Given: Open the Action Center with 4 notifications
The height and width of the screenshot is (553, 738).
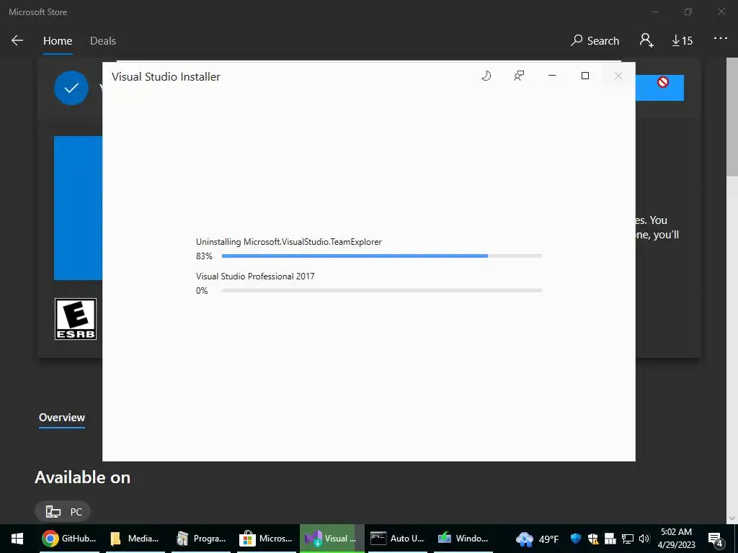Looking at the screenshot, I should coord(716,539).
